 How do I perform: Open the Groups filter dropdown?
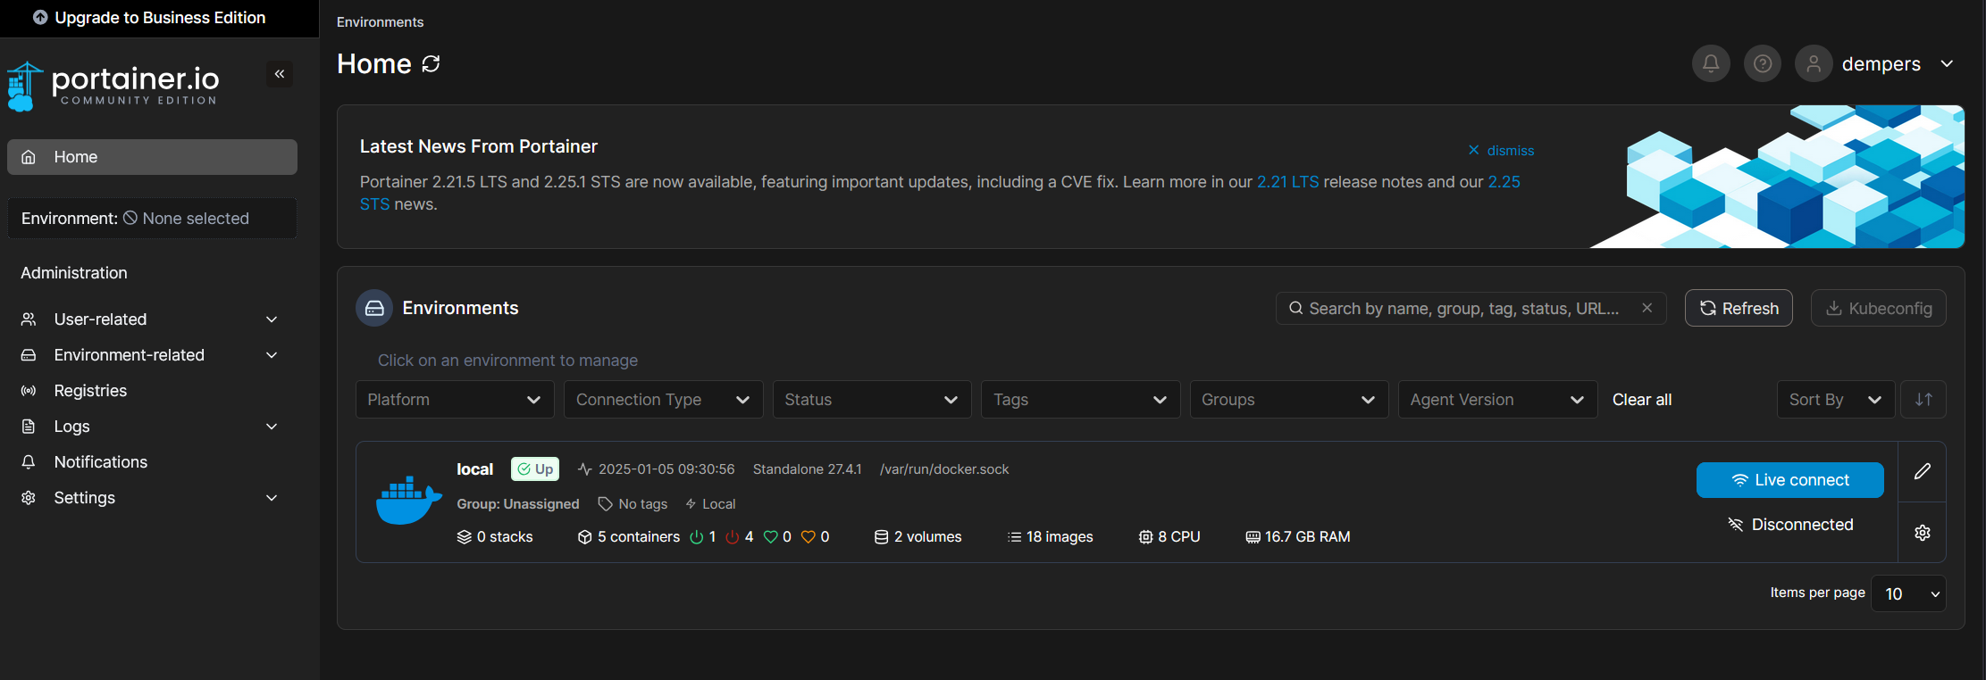[x=1289, y=400]
